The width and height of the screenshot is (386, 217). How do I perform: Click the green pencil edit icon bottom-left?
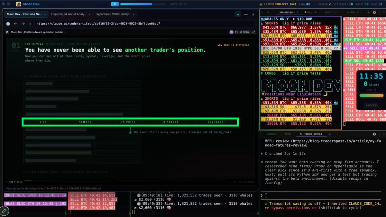click(x=4, y=211)
